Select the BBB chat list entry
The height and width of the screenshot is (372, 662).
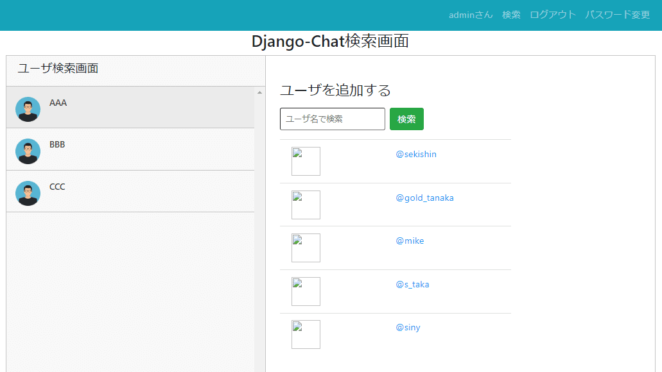130,149
